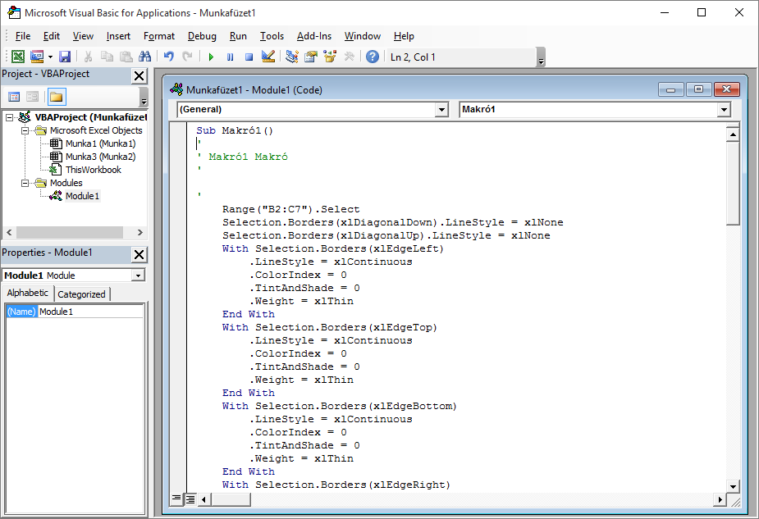Open the View menu
This screenshot has height=519, width=759.
click(x=83, y=36)
